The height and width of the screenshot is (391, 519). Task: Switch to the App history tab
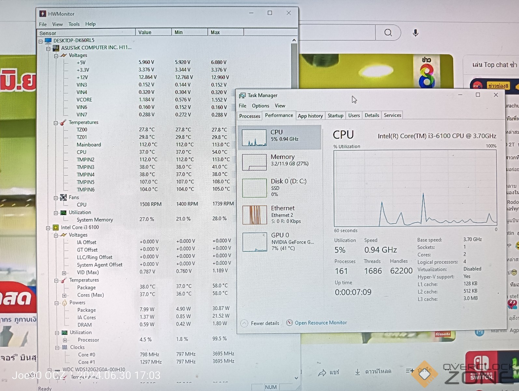310,116
